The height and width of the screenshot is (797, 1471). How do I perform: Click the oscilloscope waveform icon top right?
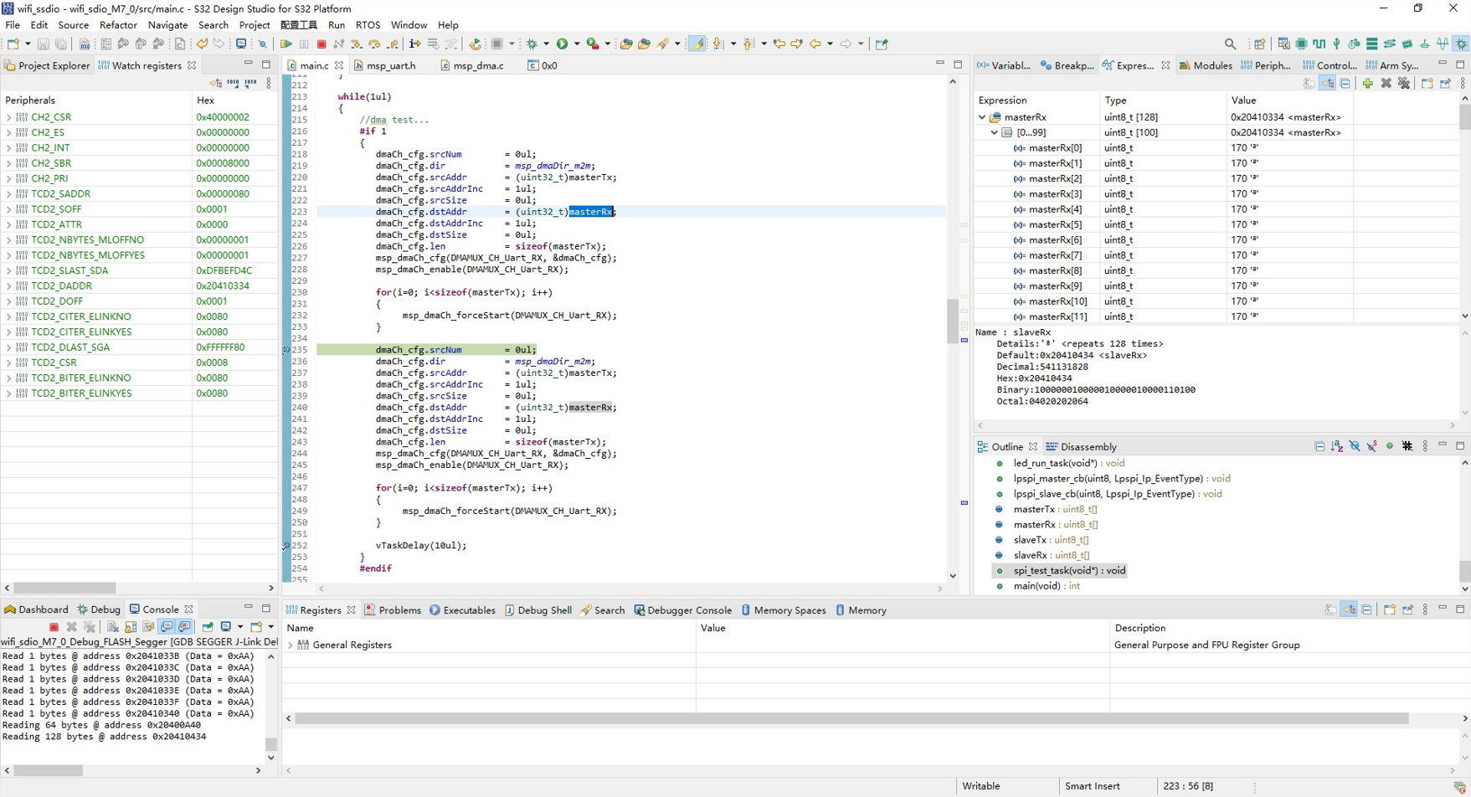pyautogui.click(x=1442, y=44)
